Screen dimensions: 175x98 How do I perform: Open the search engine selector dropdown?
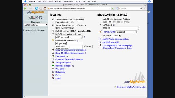(x=118, y=8)
